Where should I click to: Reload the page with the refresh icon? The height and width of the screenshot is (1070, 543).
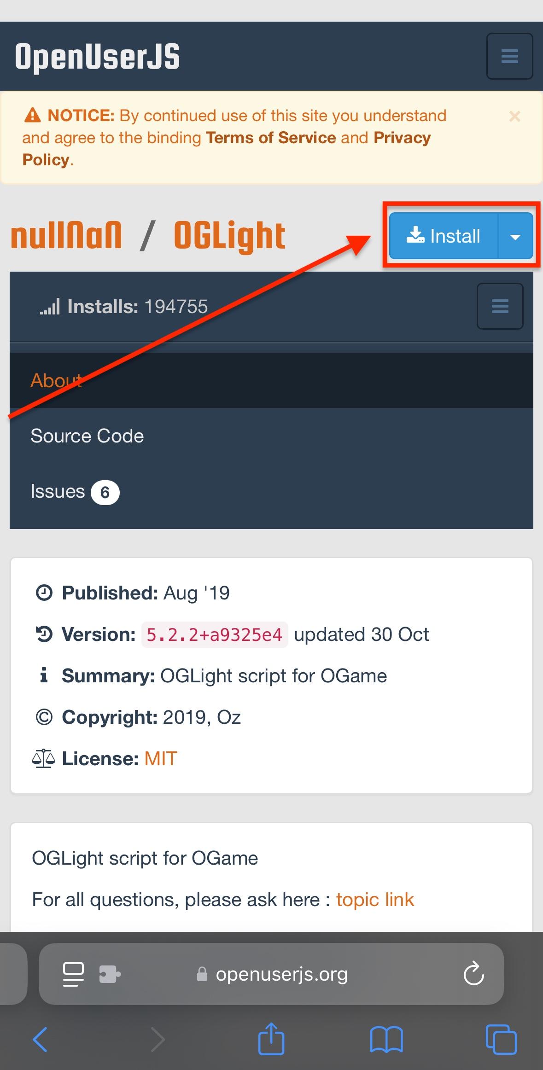(473, 974)
